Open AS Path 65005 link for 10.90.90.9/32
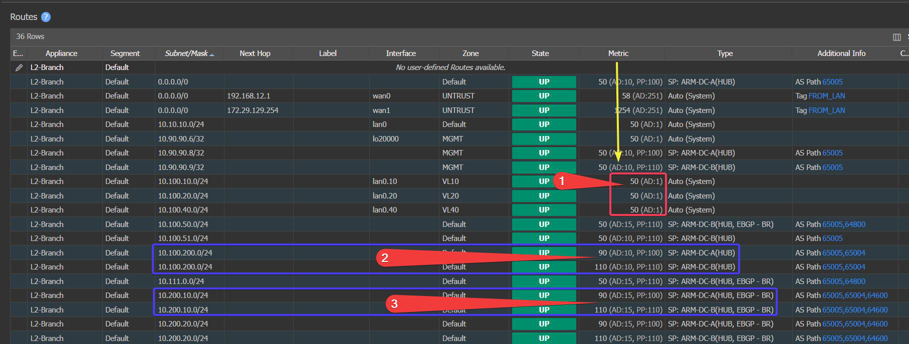 point(832,167)
